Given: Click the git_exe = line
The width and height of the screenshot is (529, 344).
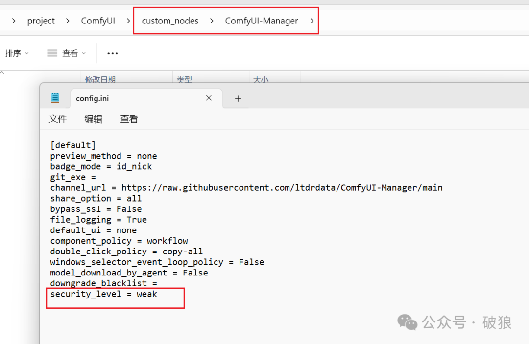Looking at the screenshot, I should click(x=73, y=177).
